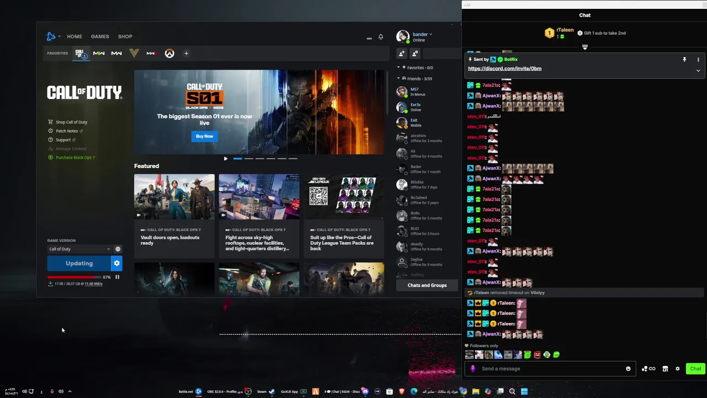Viewport: 707px width, 398px height.
Task: Open the Fight across sky-high rooftops card
Action: [259, 216]
